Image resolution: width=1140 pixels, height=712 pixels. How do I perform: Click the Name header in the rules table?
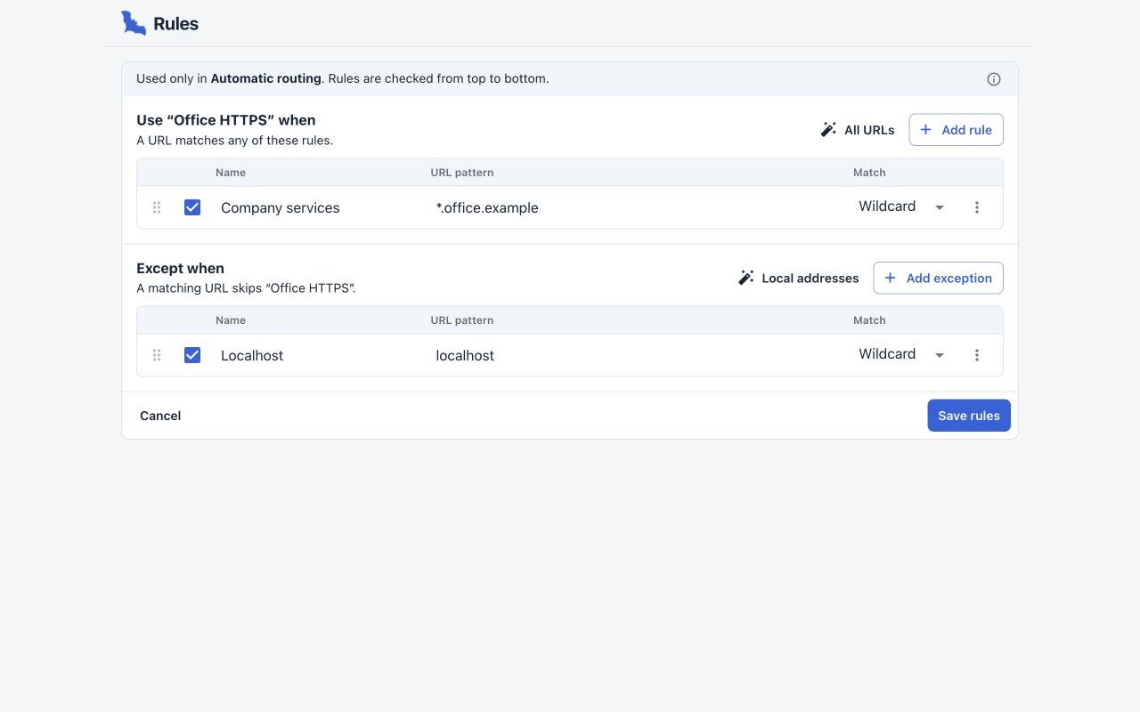click(x=231, y=173)
